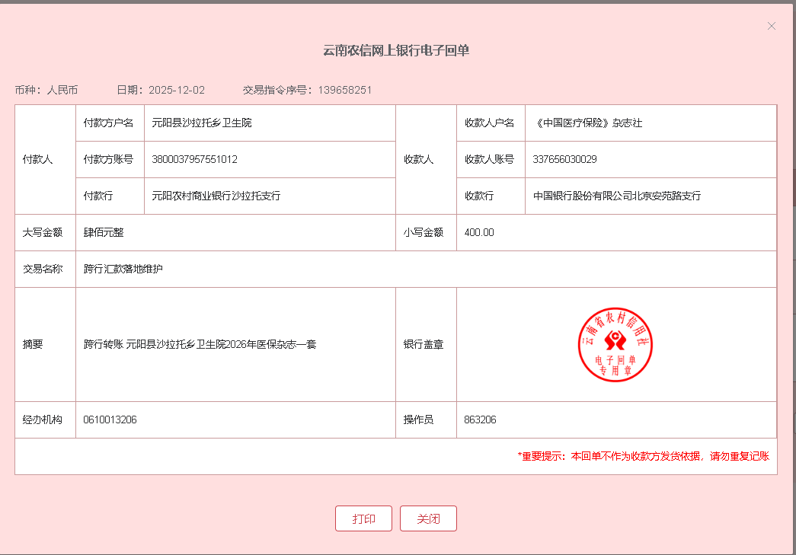Screen dimensions: 796x555
Task: Click transaction order number 139658251
Action: pos(344,90)
